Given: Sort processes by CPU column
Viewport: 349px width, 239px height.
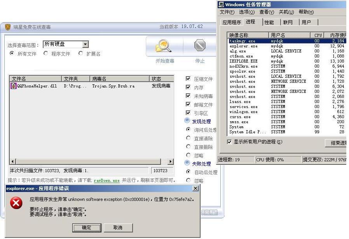Looking at the screenshot, I should [318, 35].
